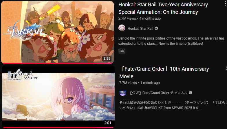Image resolution: width=227 pixels, height=129 pixels.
Task: Click the 2:55 duration badge on thumbnail
Action: pos(107,58)
